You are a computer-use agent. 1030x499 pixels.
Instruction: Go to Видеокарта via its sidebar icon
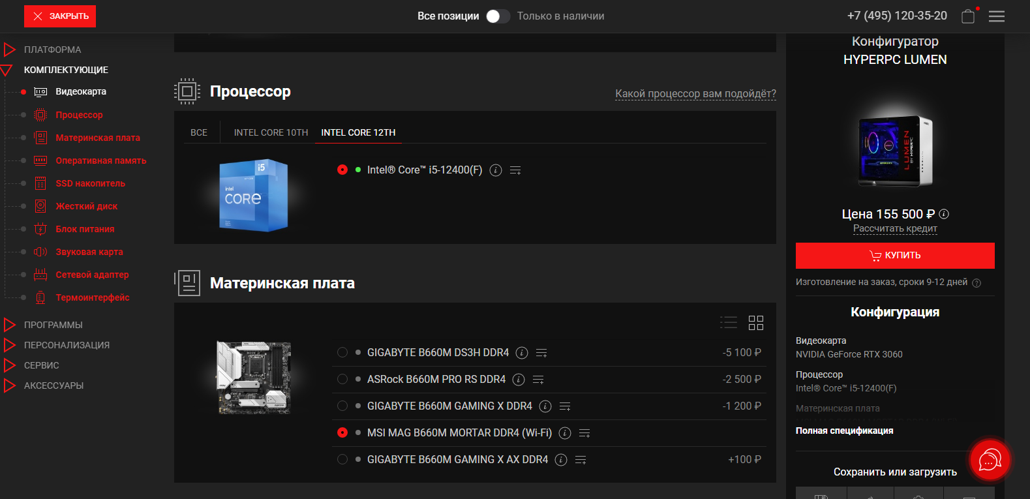40,92
